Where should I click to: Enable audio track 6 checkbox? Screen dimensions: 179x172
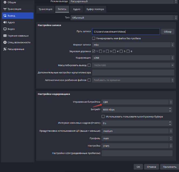[128, 51]
